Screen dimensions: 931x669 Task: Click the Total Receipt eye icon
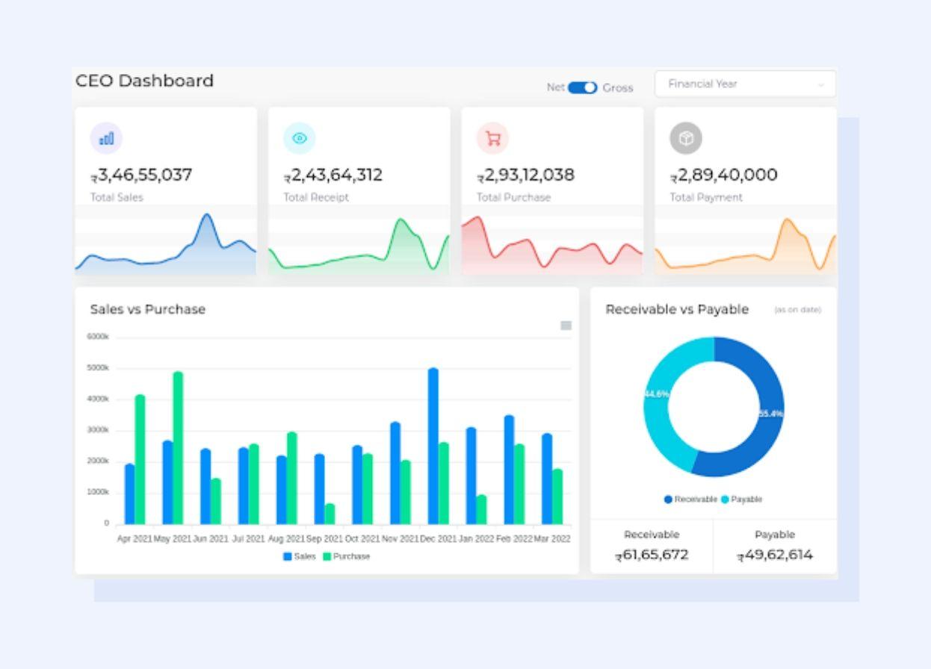(300, 138)
